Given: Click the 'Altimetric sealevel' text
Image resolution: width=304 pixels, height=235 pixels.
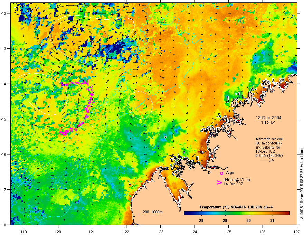Looking at the screenshot, I should (x=269, y=139).
